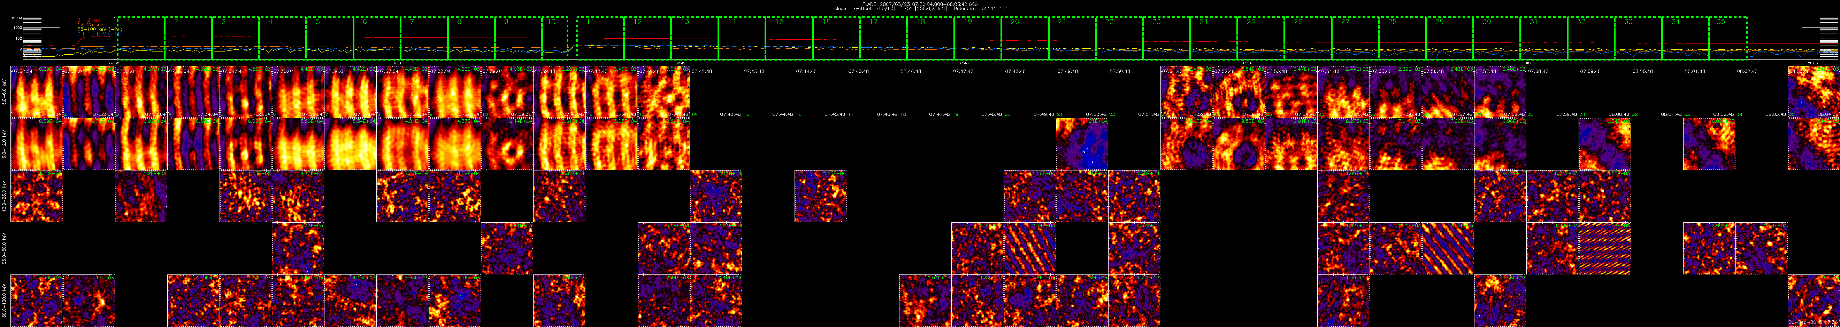Select time interval 26 on the lightcurve
Viewport: 1840px width, 327px height.
coord(1307,39)
